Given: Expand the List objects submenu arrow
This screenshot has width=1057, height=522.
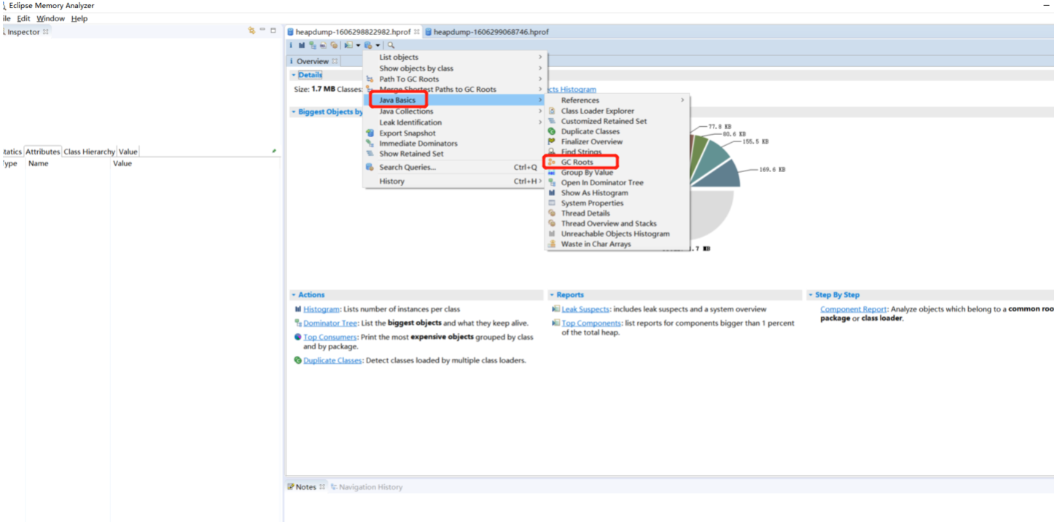Looking at the screenshot, I should pyautogui.click(x=540, y=57).
